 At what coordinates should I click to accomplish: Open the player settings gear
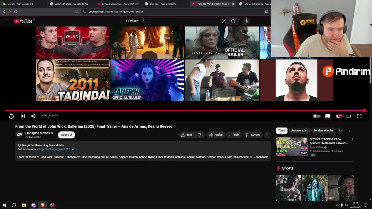click(x=339, y=116)
